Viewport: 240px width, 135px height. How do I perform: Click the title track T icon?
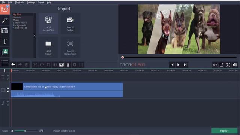click(3, 77)
